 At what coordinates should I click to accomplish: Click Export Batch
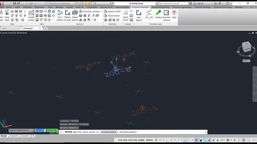pyautogui.click(x=112, y=16)
